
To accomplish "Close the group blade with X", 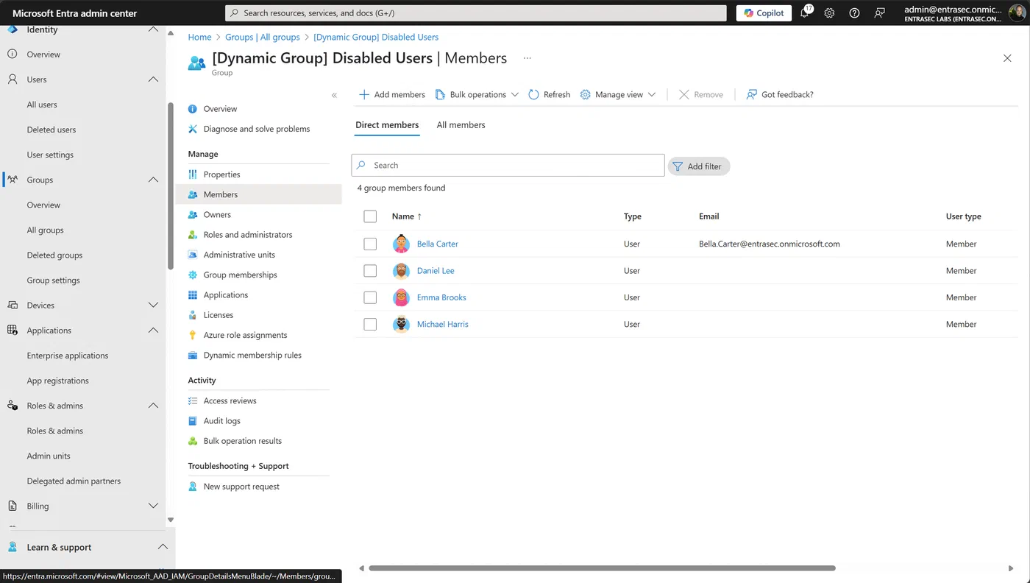I will pos(1007,58).
